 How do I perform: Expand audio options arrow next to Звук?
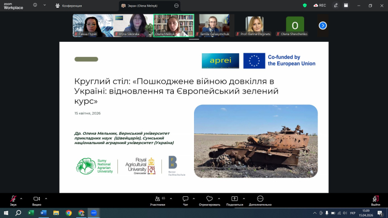point(21,198)
